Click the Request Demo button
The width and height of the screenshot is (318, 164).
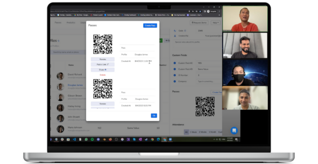pos(200,23)
